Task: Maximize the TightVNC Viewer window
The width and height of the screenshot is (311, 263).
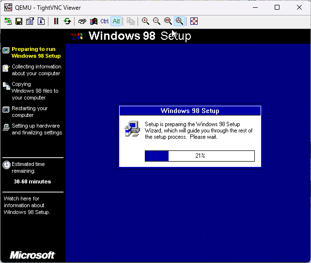Action: (277, 7)
